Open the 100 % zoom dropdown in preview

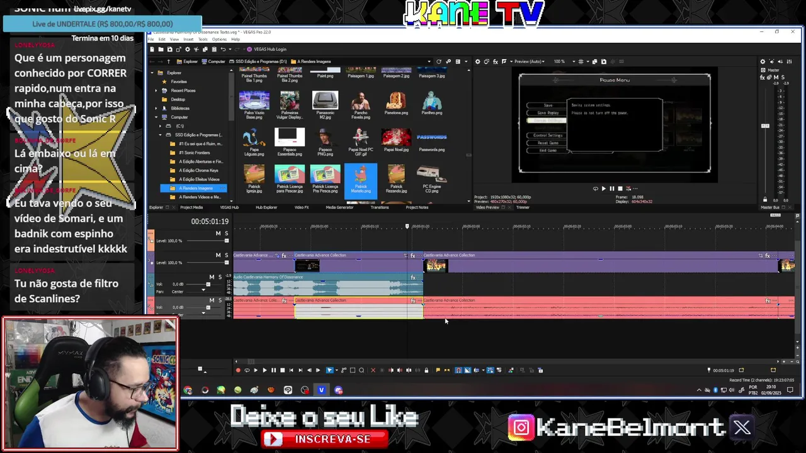point(574,62)
